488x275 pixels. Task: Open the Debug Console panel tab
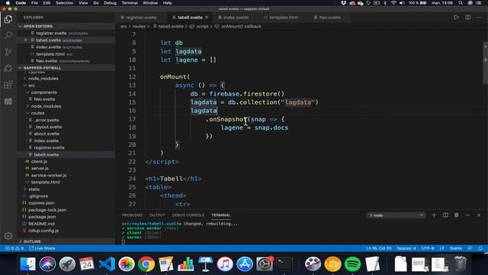[188, 215]
